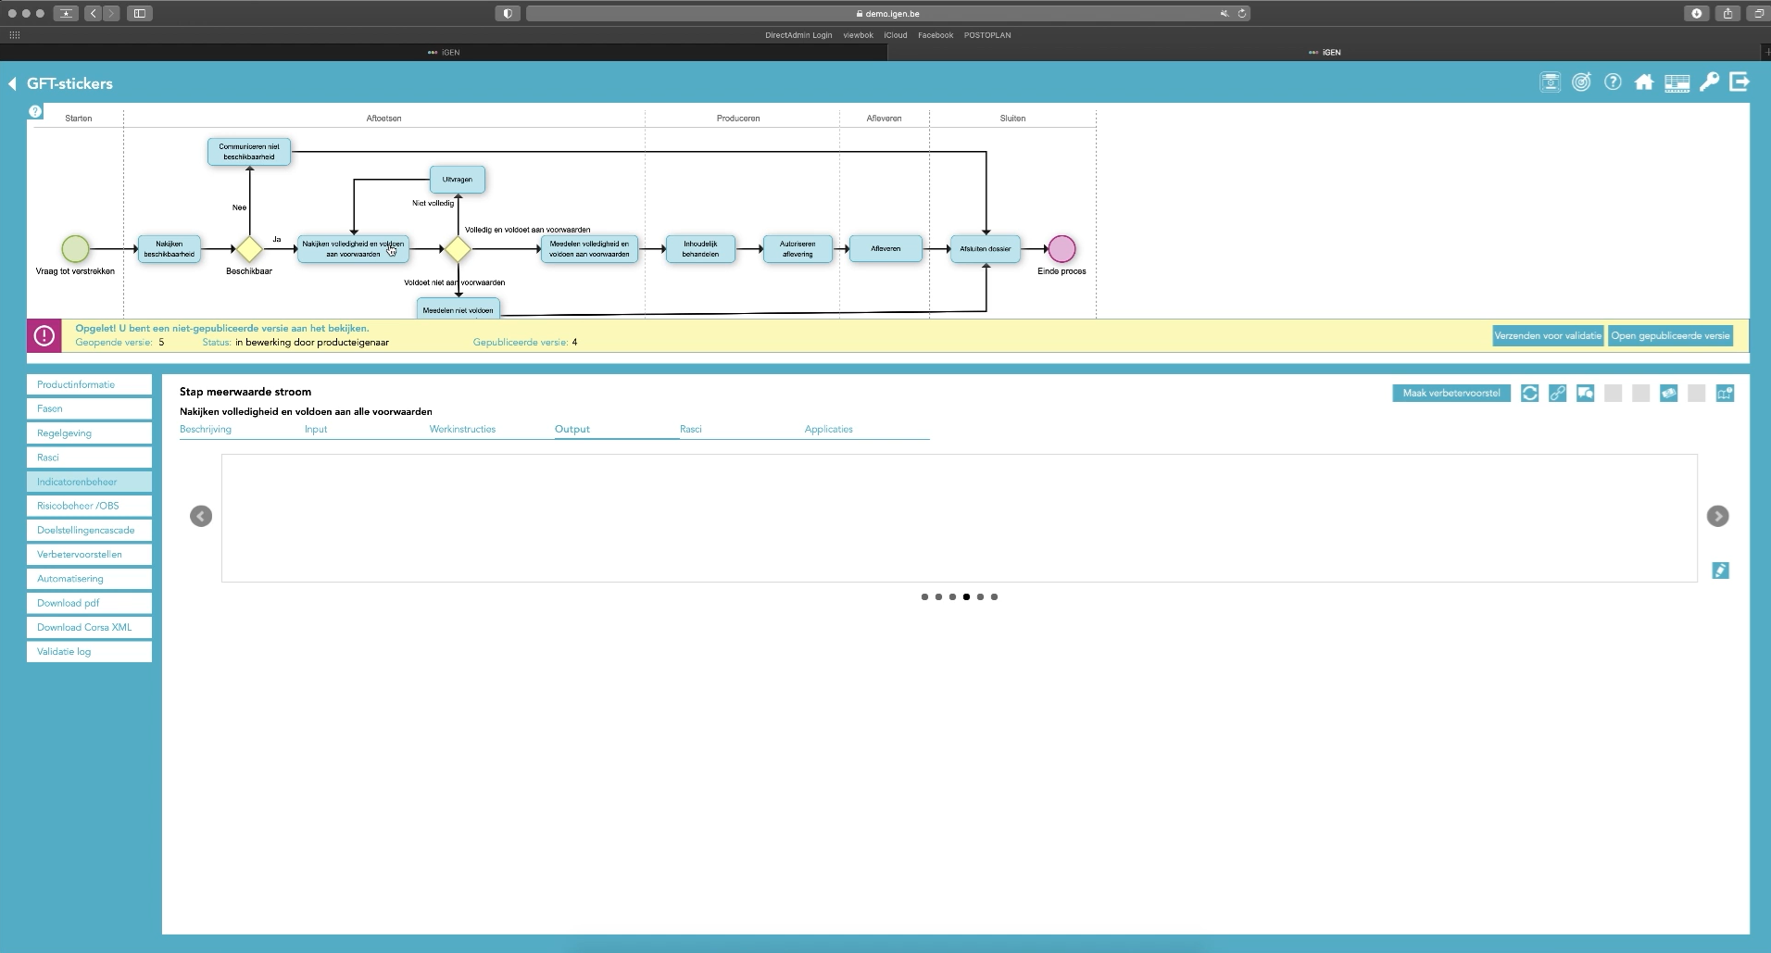Open the chain link icon
Viewport: 1771px width, 953px height.
tap(1557, 394)
